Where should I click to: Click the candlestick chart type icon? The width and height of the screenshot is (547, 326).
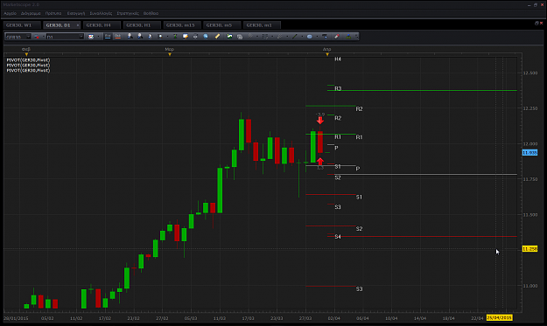point(91,37)
